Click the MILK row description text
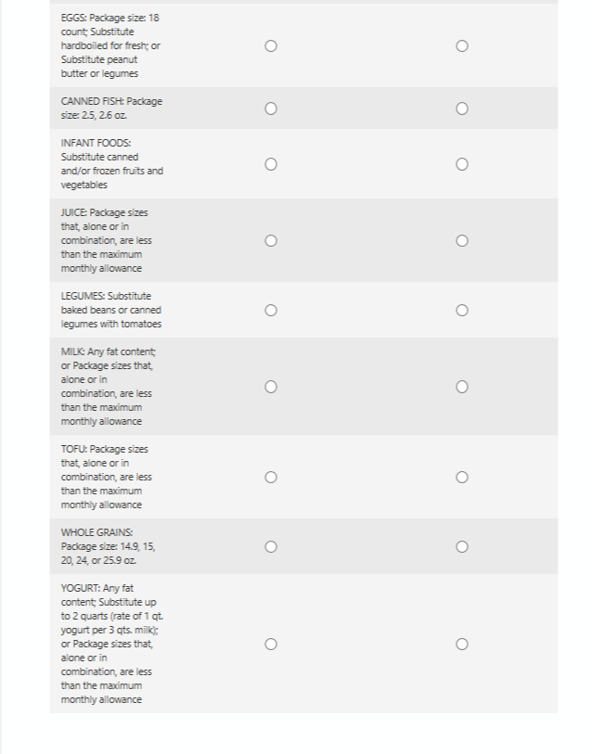The width and height of the screenshot is (592, 754). (x=108, y=387)
